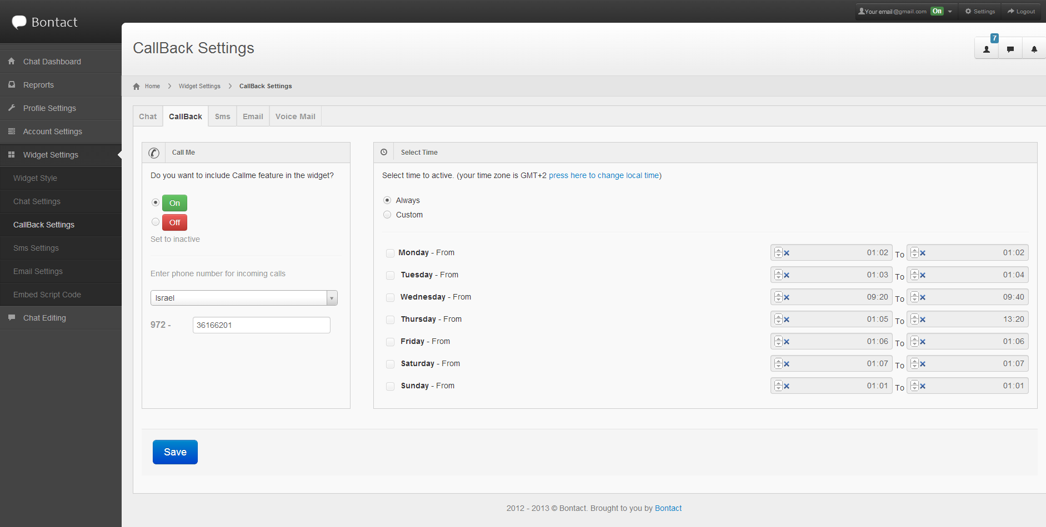Check the Wednesday checkbox
Image resolution: width=1046 pixels, height=527 pixels.
point(390,297)
